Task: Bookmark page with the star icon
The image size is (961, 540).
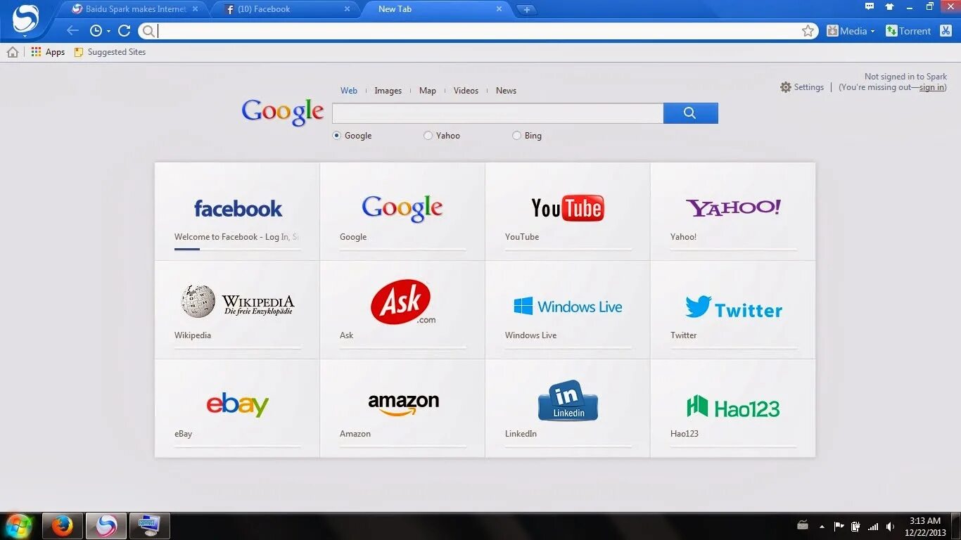Action: (x=808, y=31)
